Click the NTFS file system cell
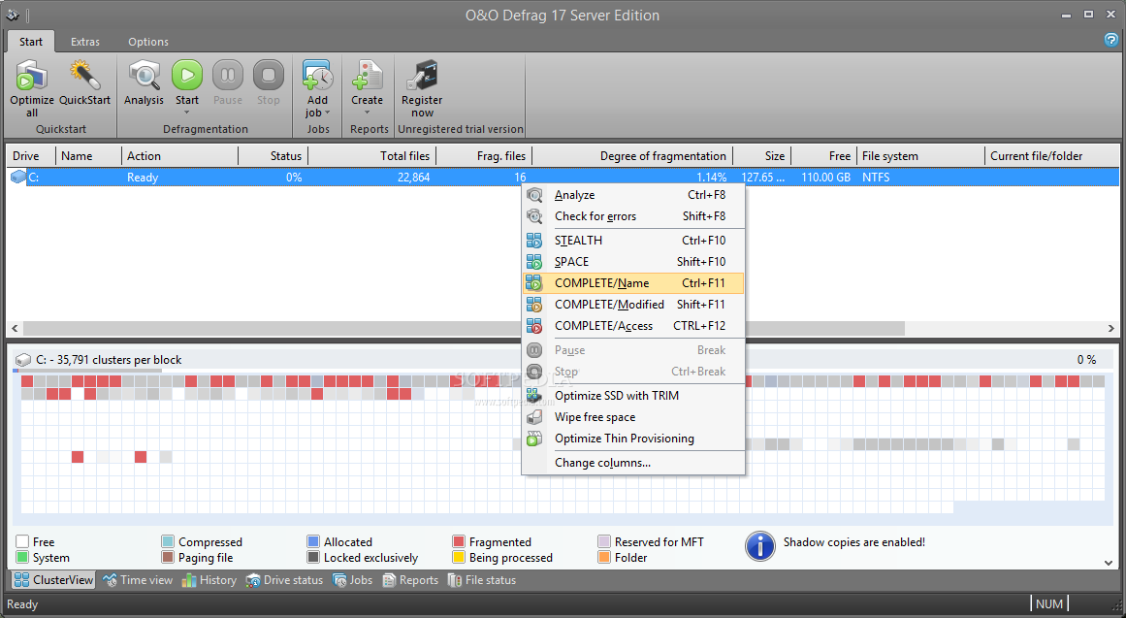The width and height of the screenshot is (1126, 618). (x=919, y=177)
